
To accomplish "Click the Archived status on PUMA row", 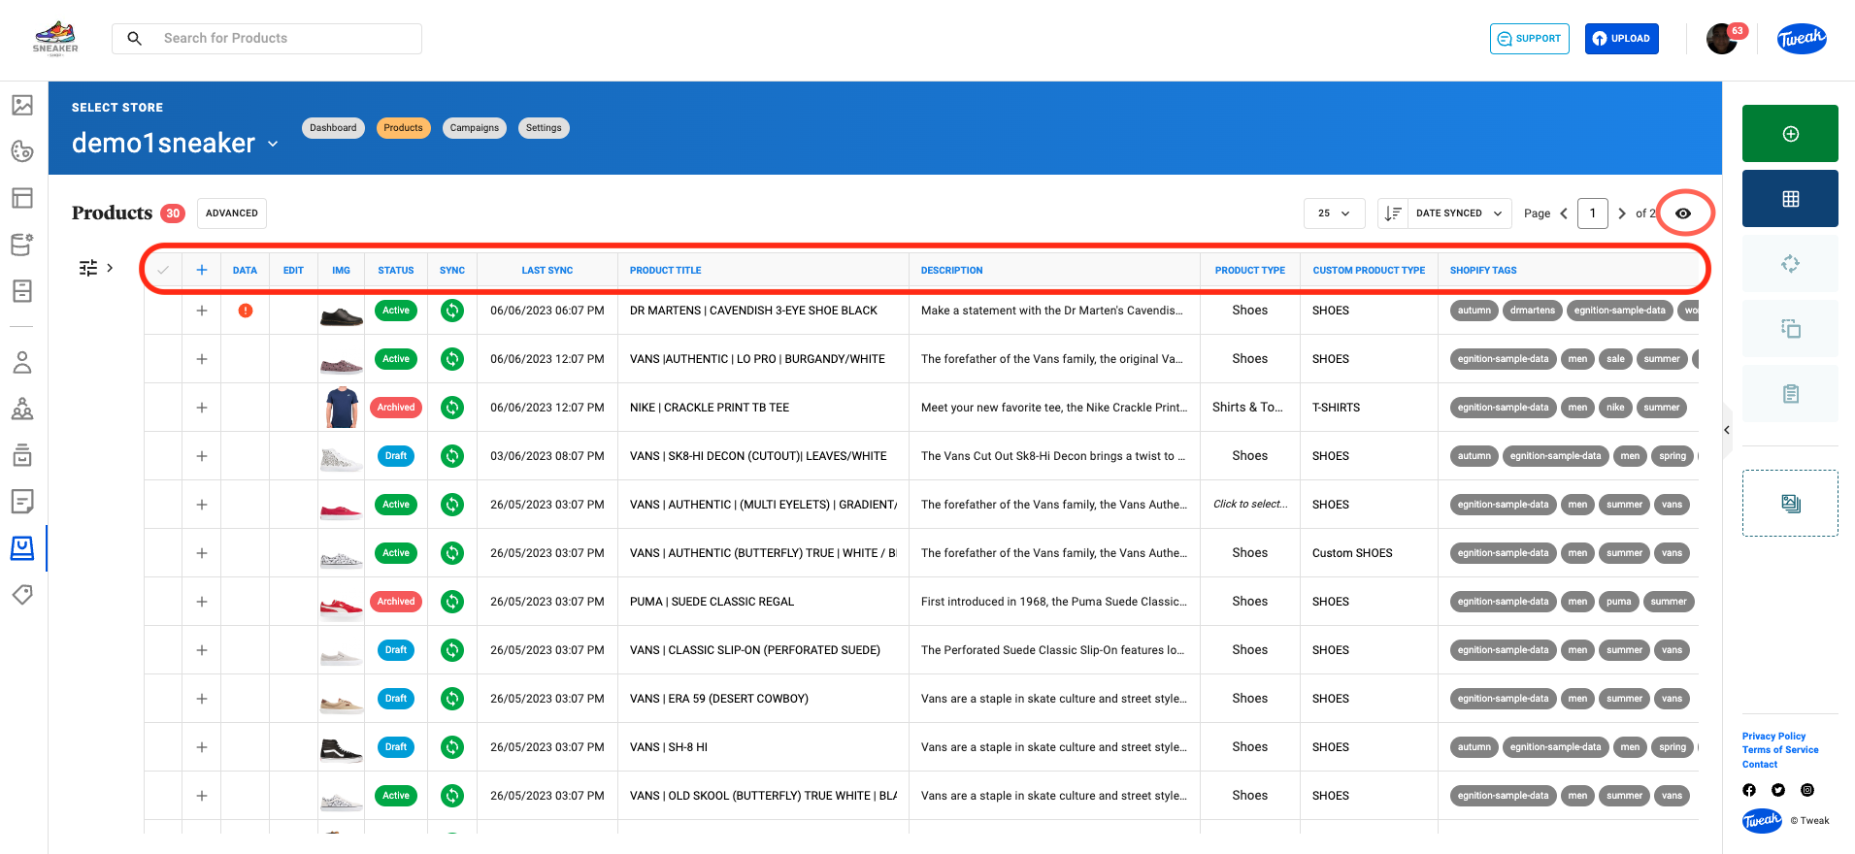I will [x=396, y=602].
